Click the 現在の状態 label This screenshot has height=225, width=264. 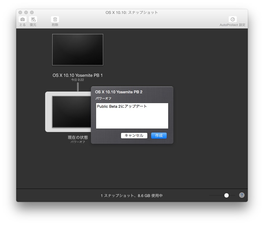pos(78,137)
